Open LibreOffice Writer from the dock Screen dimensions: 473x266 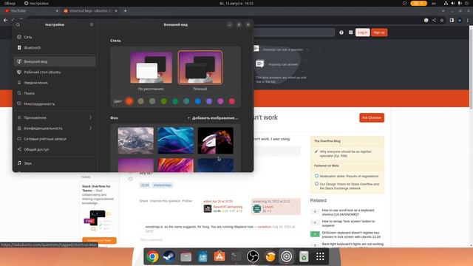(203, 256)
